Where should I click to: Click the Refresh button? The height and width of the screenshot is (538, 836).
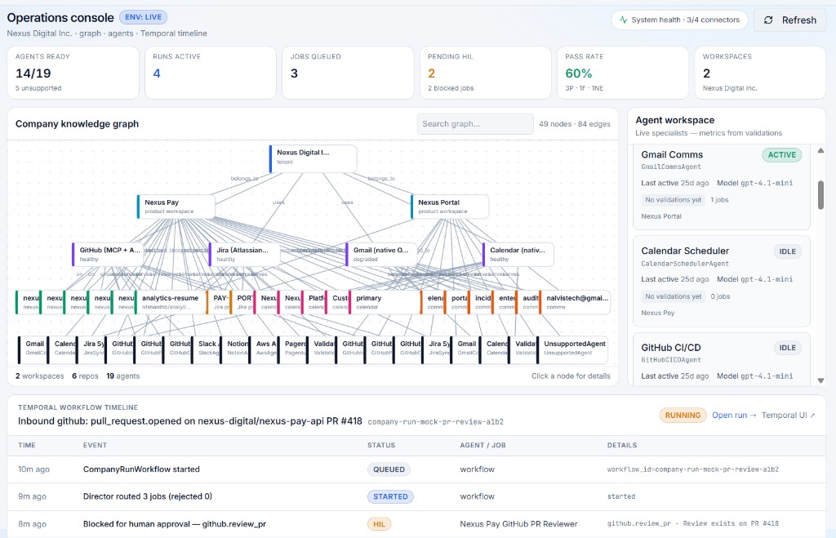[789, 20]
